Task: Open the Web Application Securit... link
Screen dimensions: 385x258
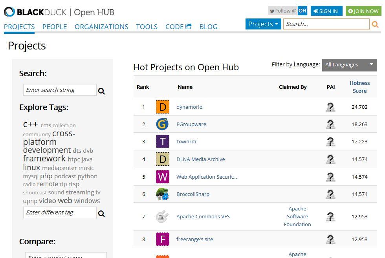Action: coord(207,177)
